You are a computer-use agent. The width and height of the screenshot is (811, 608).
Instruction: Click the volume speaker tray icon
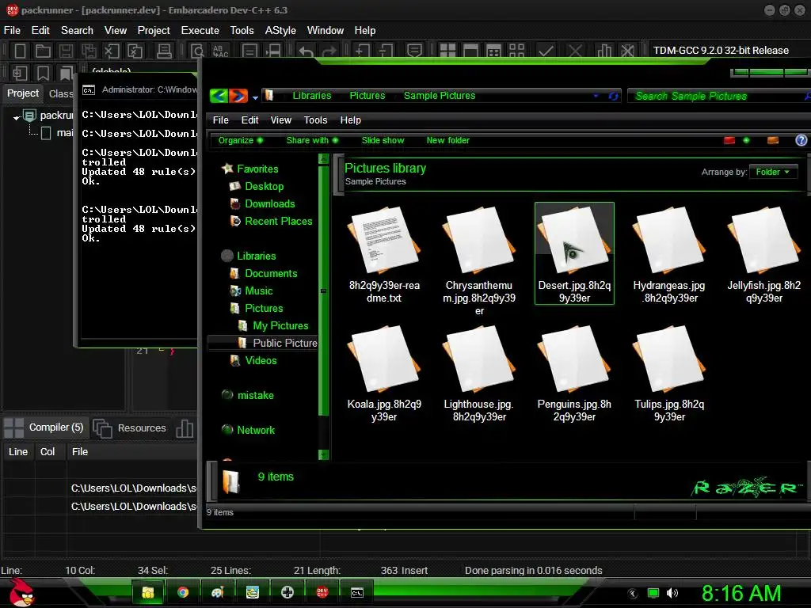click(x=672, y=593)
